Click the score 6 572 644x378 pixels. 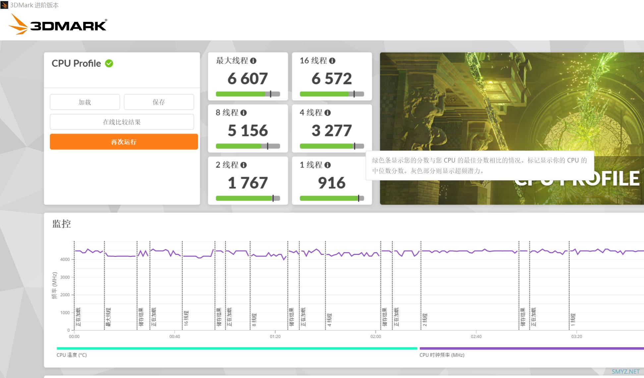pyautogui.click(x=332, y=79)
